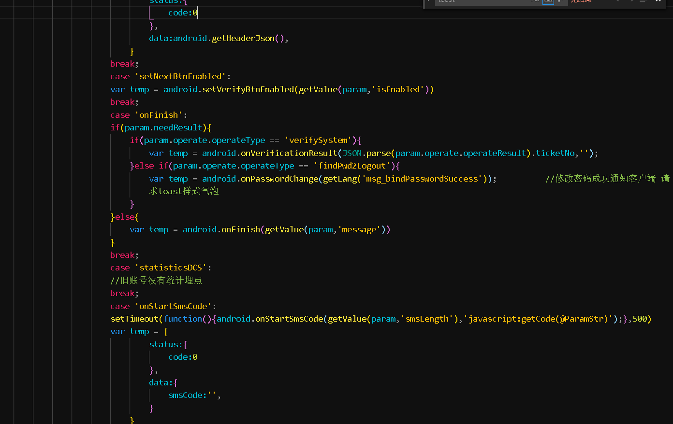Click the setTimeout function call
Image resolution: width=673 pixels, height=424 pixels.
click(134, 319)
